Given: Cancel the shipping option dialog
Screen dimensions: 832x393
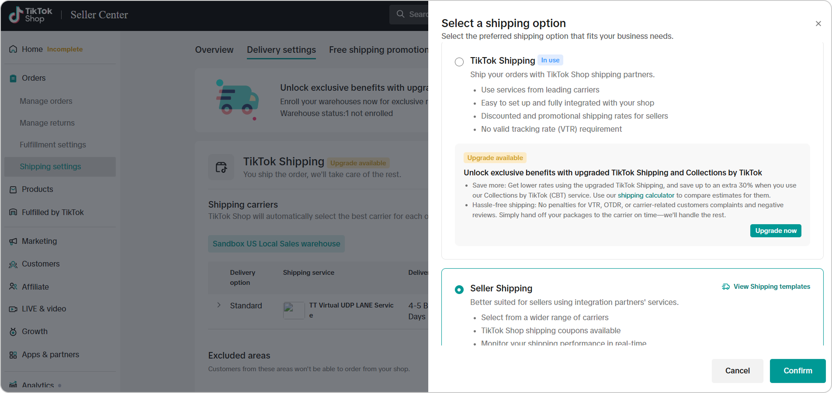Looking at the screenshot, I should pos(737,371).
